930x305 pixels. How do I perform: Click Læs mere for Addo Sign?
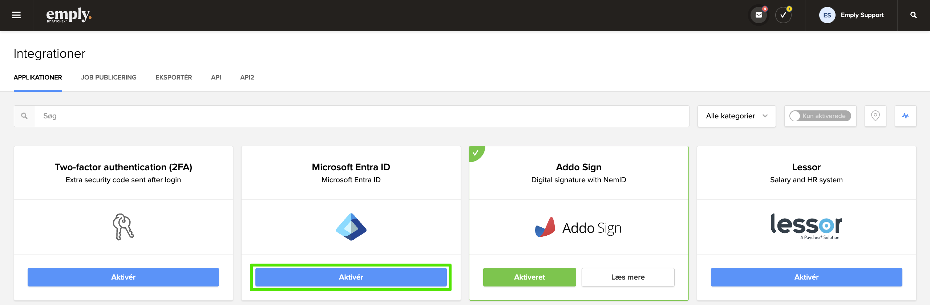click(628, 277)
